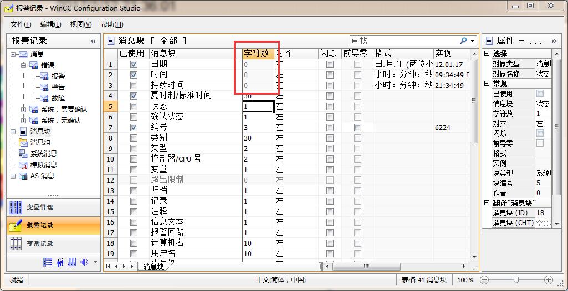Select the AS 消息 tree icon
Image resolution: width=568 pixels, height=291 pixels.
coord(23,176)
